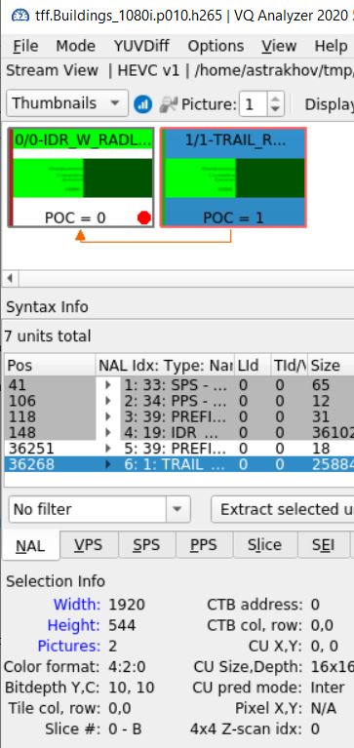Increment the Picture number with up arrow
The image size is (354, 748).
pos(274,98)
